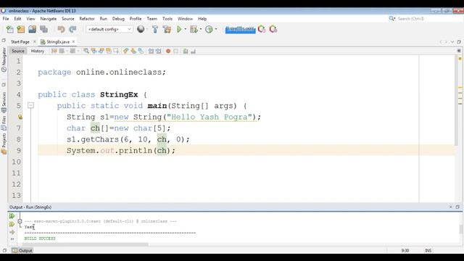Expand the Debug project dropdown arrow
This screenshot has width=464, height=261.
coord(201,29)
